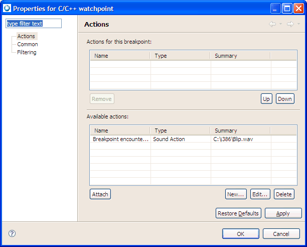Click the forward navigation arrow icon
The width and height of the screenshot is (307, 247).
(x=289, y=24)
